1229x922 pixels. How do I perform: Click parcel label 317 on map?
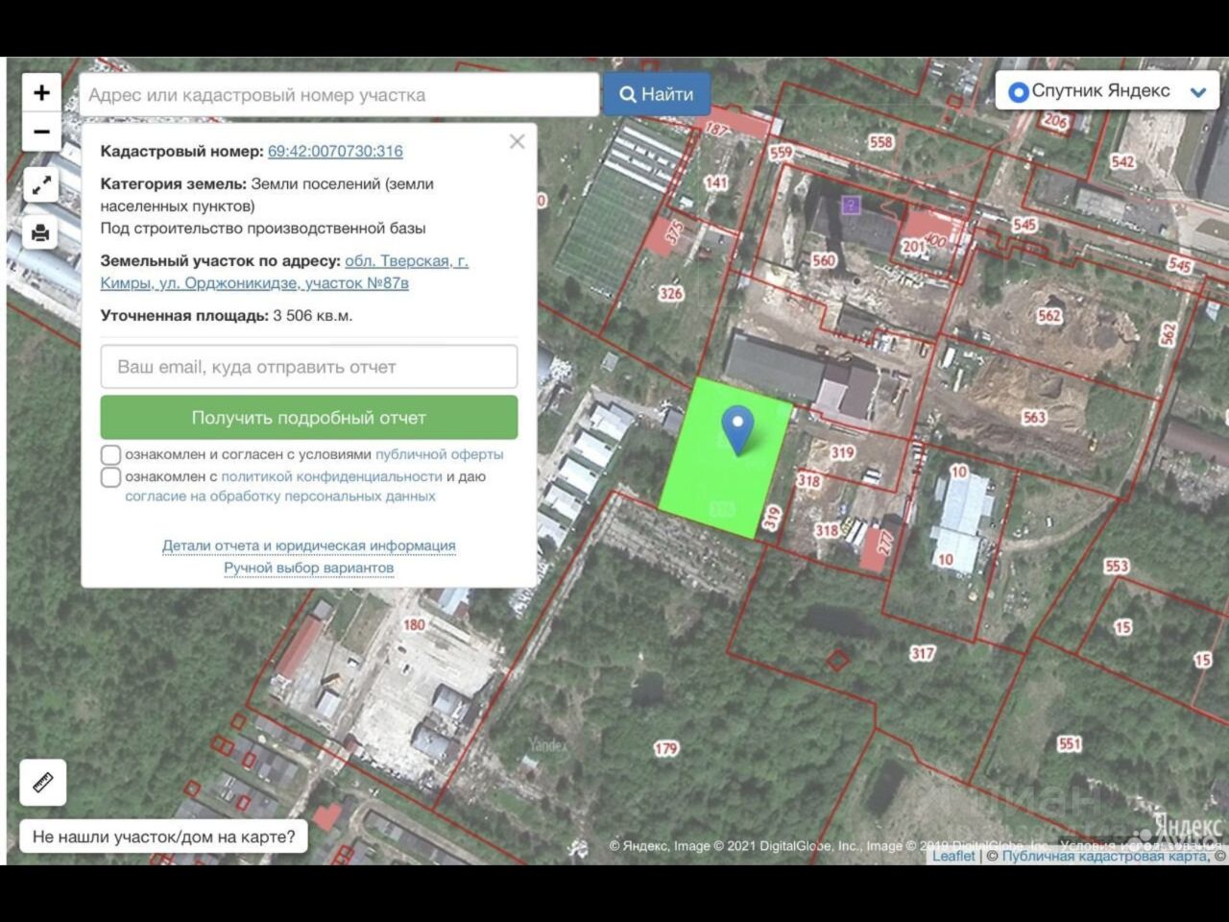pyautogui.click(x=923, y=653)
